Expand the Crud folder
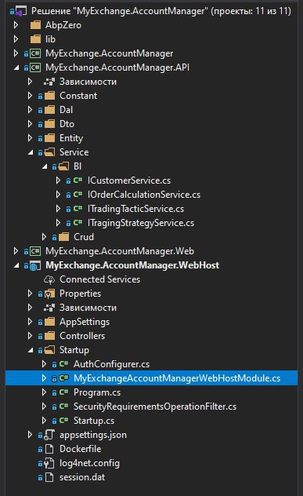The image size is (303, 496). click(x=44, y=237)
